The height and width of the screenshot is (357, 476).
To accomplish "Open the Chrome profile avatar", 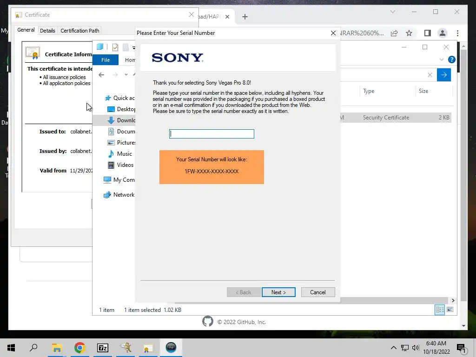I will (443, 33).
